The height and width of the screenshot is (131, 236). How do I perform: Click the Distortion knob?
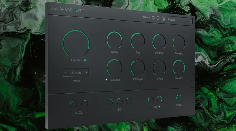179,67
